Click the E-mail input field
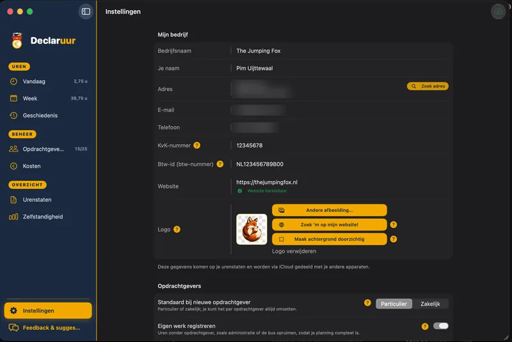 (x=340, y=110)
